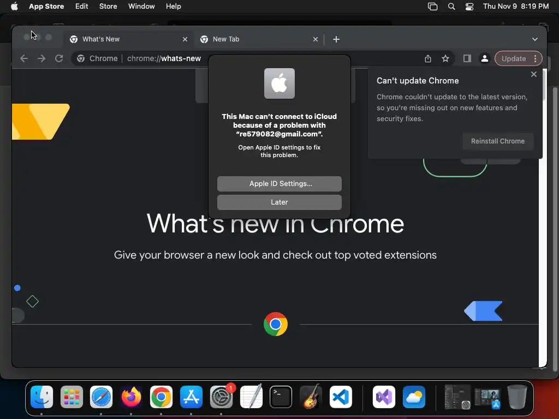Image resolution: width=559 pixels, height=419 pixels.
Task: Click Later in the iCloud dialog
Action: (x=279, y=202)
